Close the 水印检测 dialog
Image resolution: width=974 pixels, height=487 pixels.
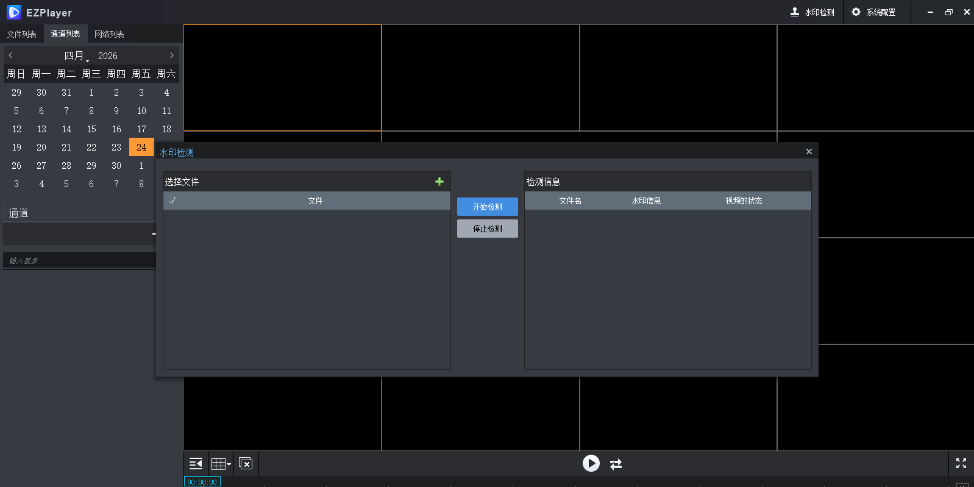tap(809, 152)
